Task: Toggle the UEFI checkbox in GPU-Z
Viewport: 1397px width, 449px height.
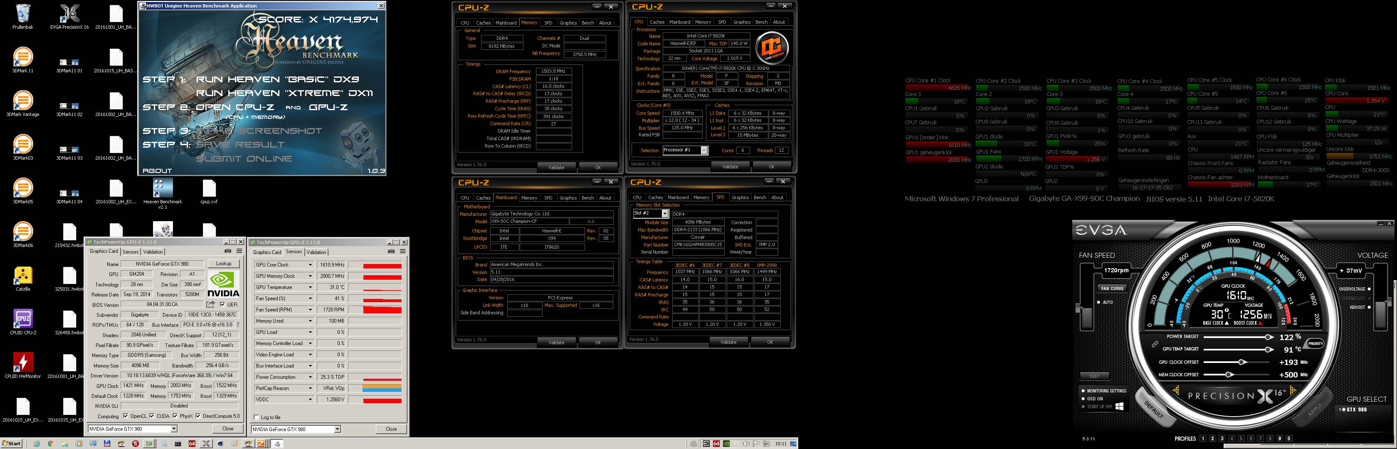Action: tap(222, 304)
